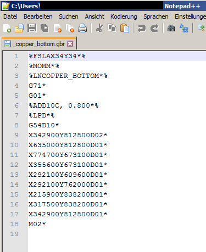Image resolution: width=206 pixels, height=252 pixels.
Task: Open the Sprachen menu
Action: (x=156, y=16)
